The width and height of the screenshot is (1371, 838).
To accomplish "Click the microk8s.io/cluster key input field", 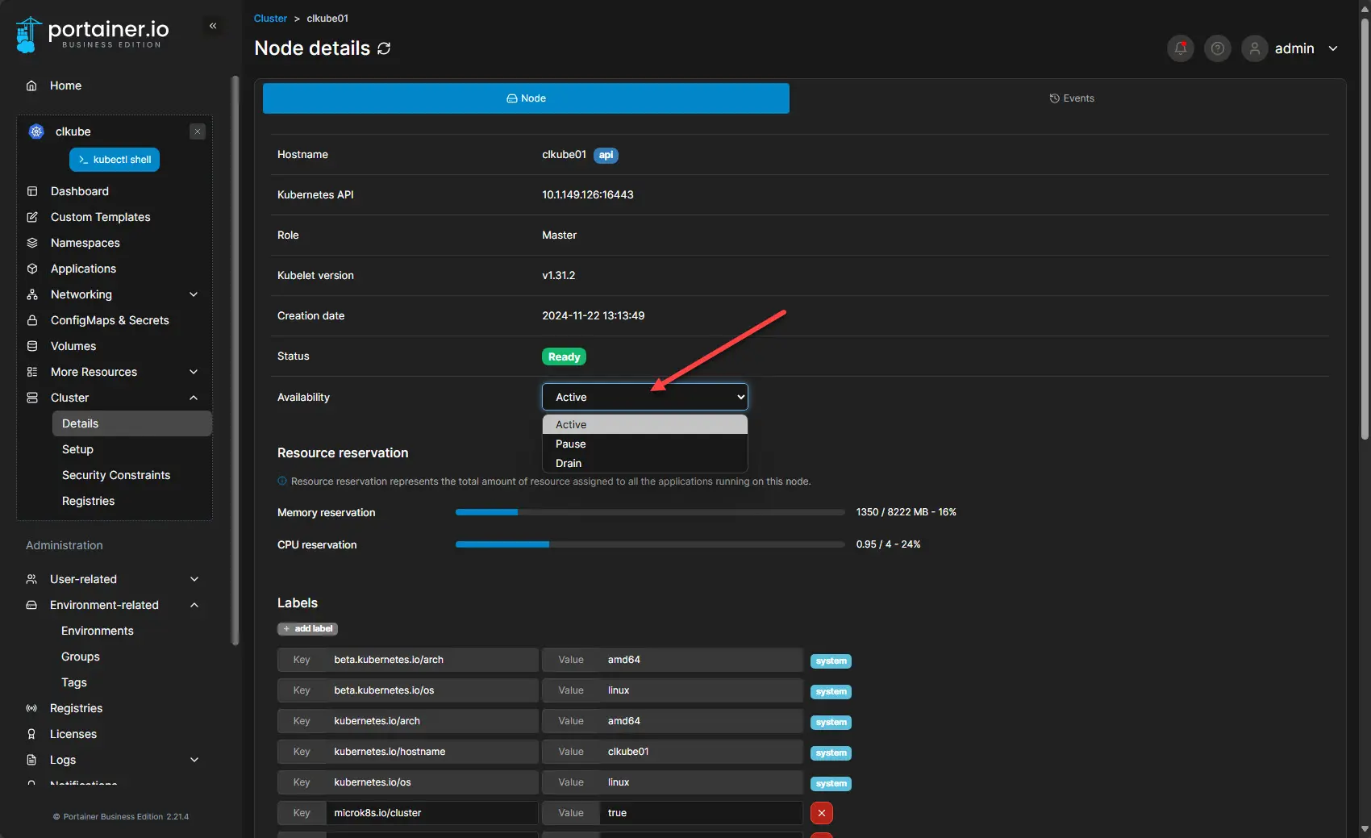I will [431, 813].
